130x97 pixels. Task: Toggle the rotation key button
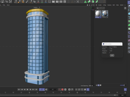click(x=79, y=89)
